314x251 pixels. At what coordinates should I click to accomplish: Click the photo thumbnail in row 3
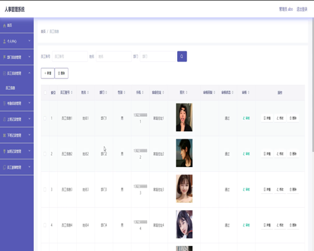click(x=184, y=189)
